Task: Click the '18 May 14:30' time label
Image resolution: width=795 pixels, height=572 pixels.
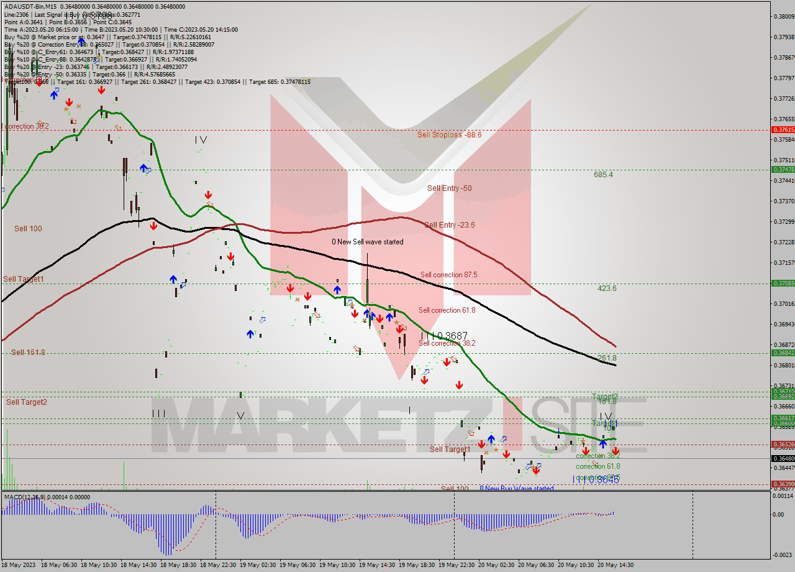Action: click(139, 565)
